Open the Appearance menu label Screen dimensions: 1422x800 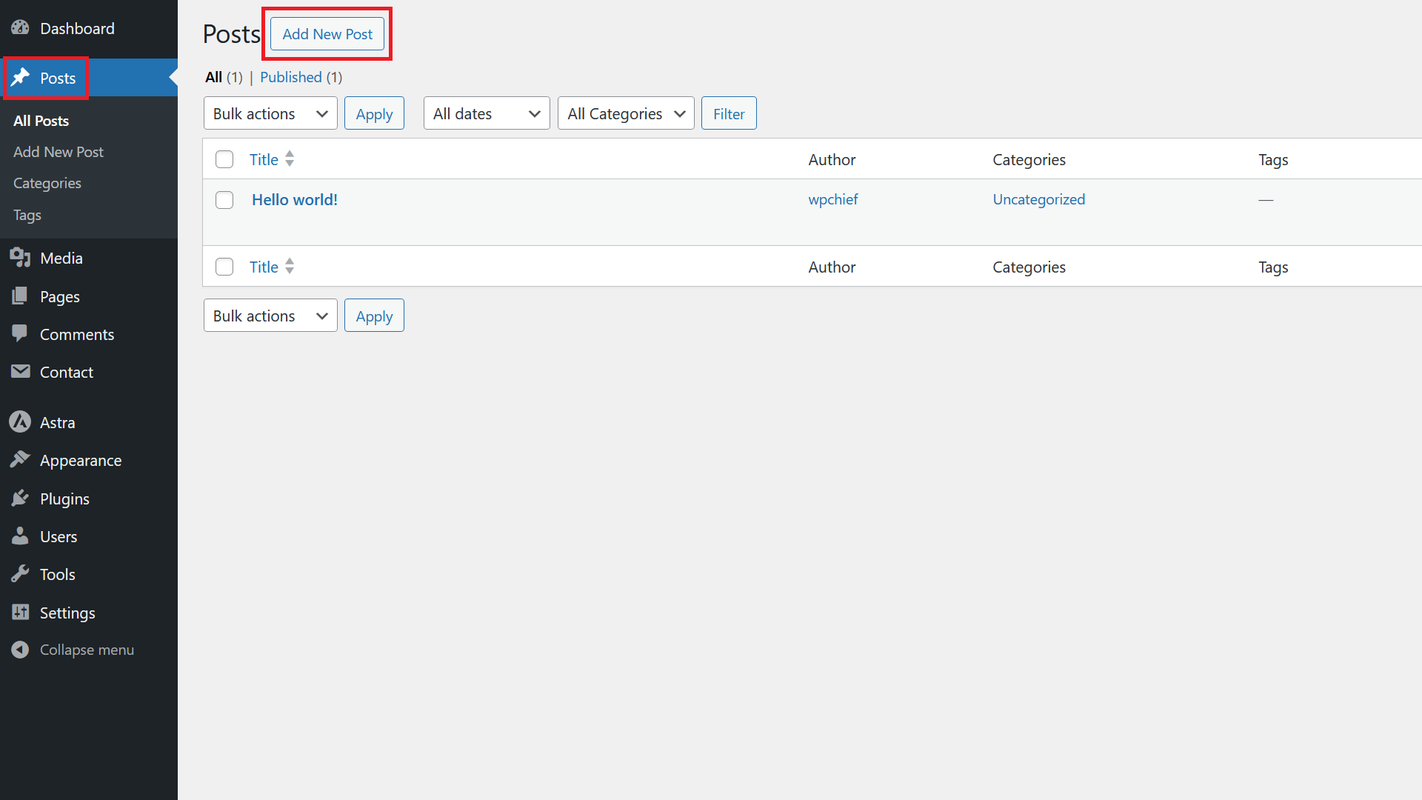tap(81, 460)
